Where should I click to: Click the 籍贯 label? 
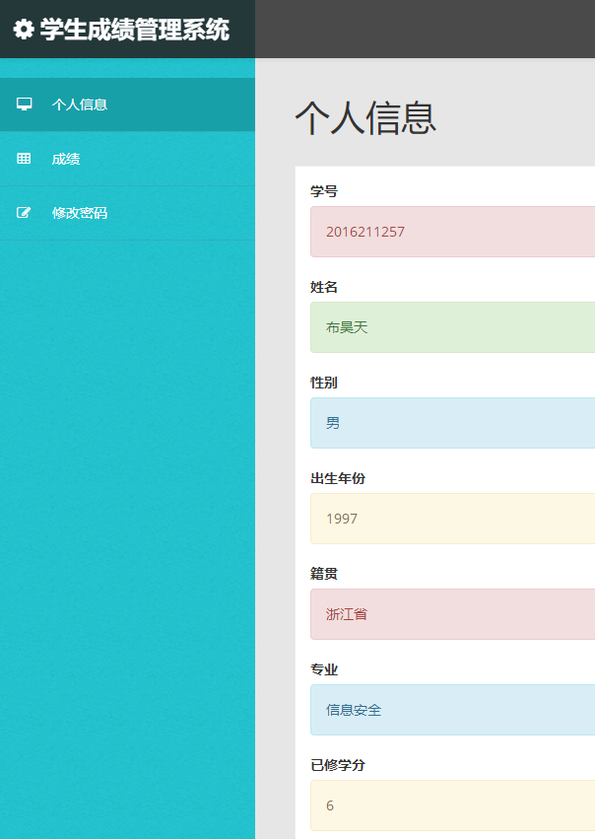324,574
